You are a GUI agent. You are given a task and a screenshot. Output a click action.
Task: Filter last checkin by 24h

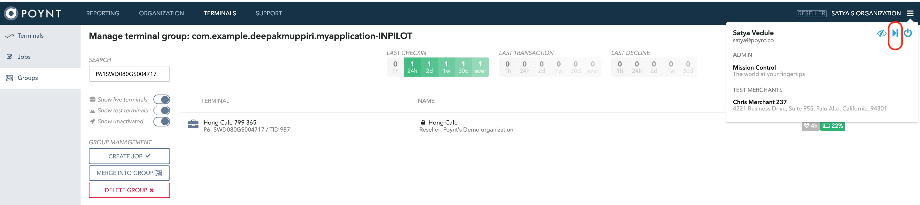tap(412, 67)
